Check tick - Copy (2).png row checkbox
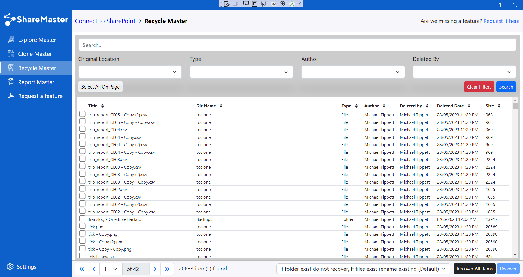Image resolution: width=523 pixels, height=277 pixels. coord(82,241)
